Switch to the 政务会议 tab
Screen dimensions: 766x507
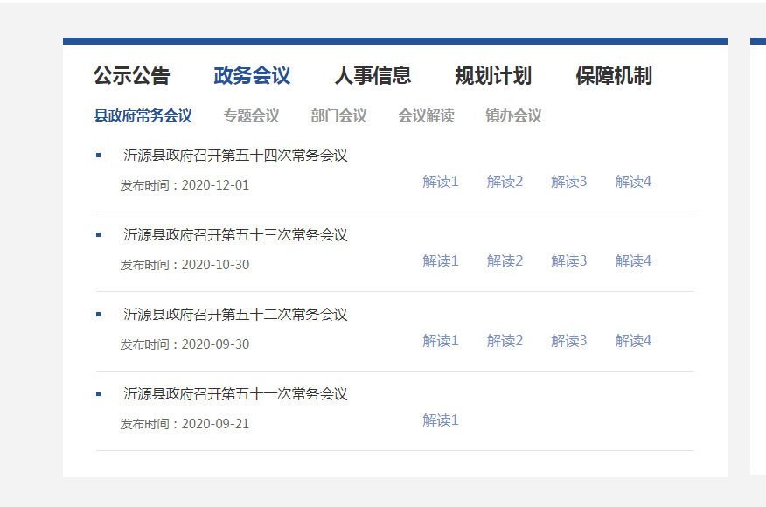point(252,76)
